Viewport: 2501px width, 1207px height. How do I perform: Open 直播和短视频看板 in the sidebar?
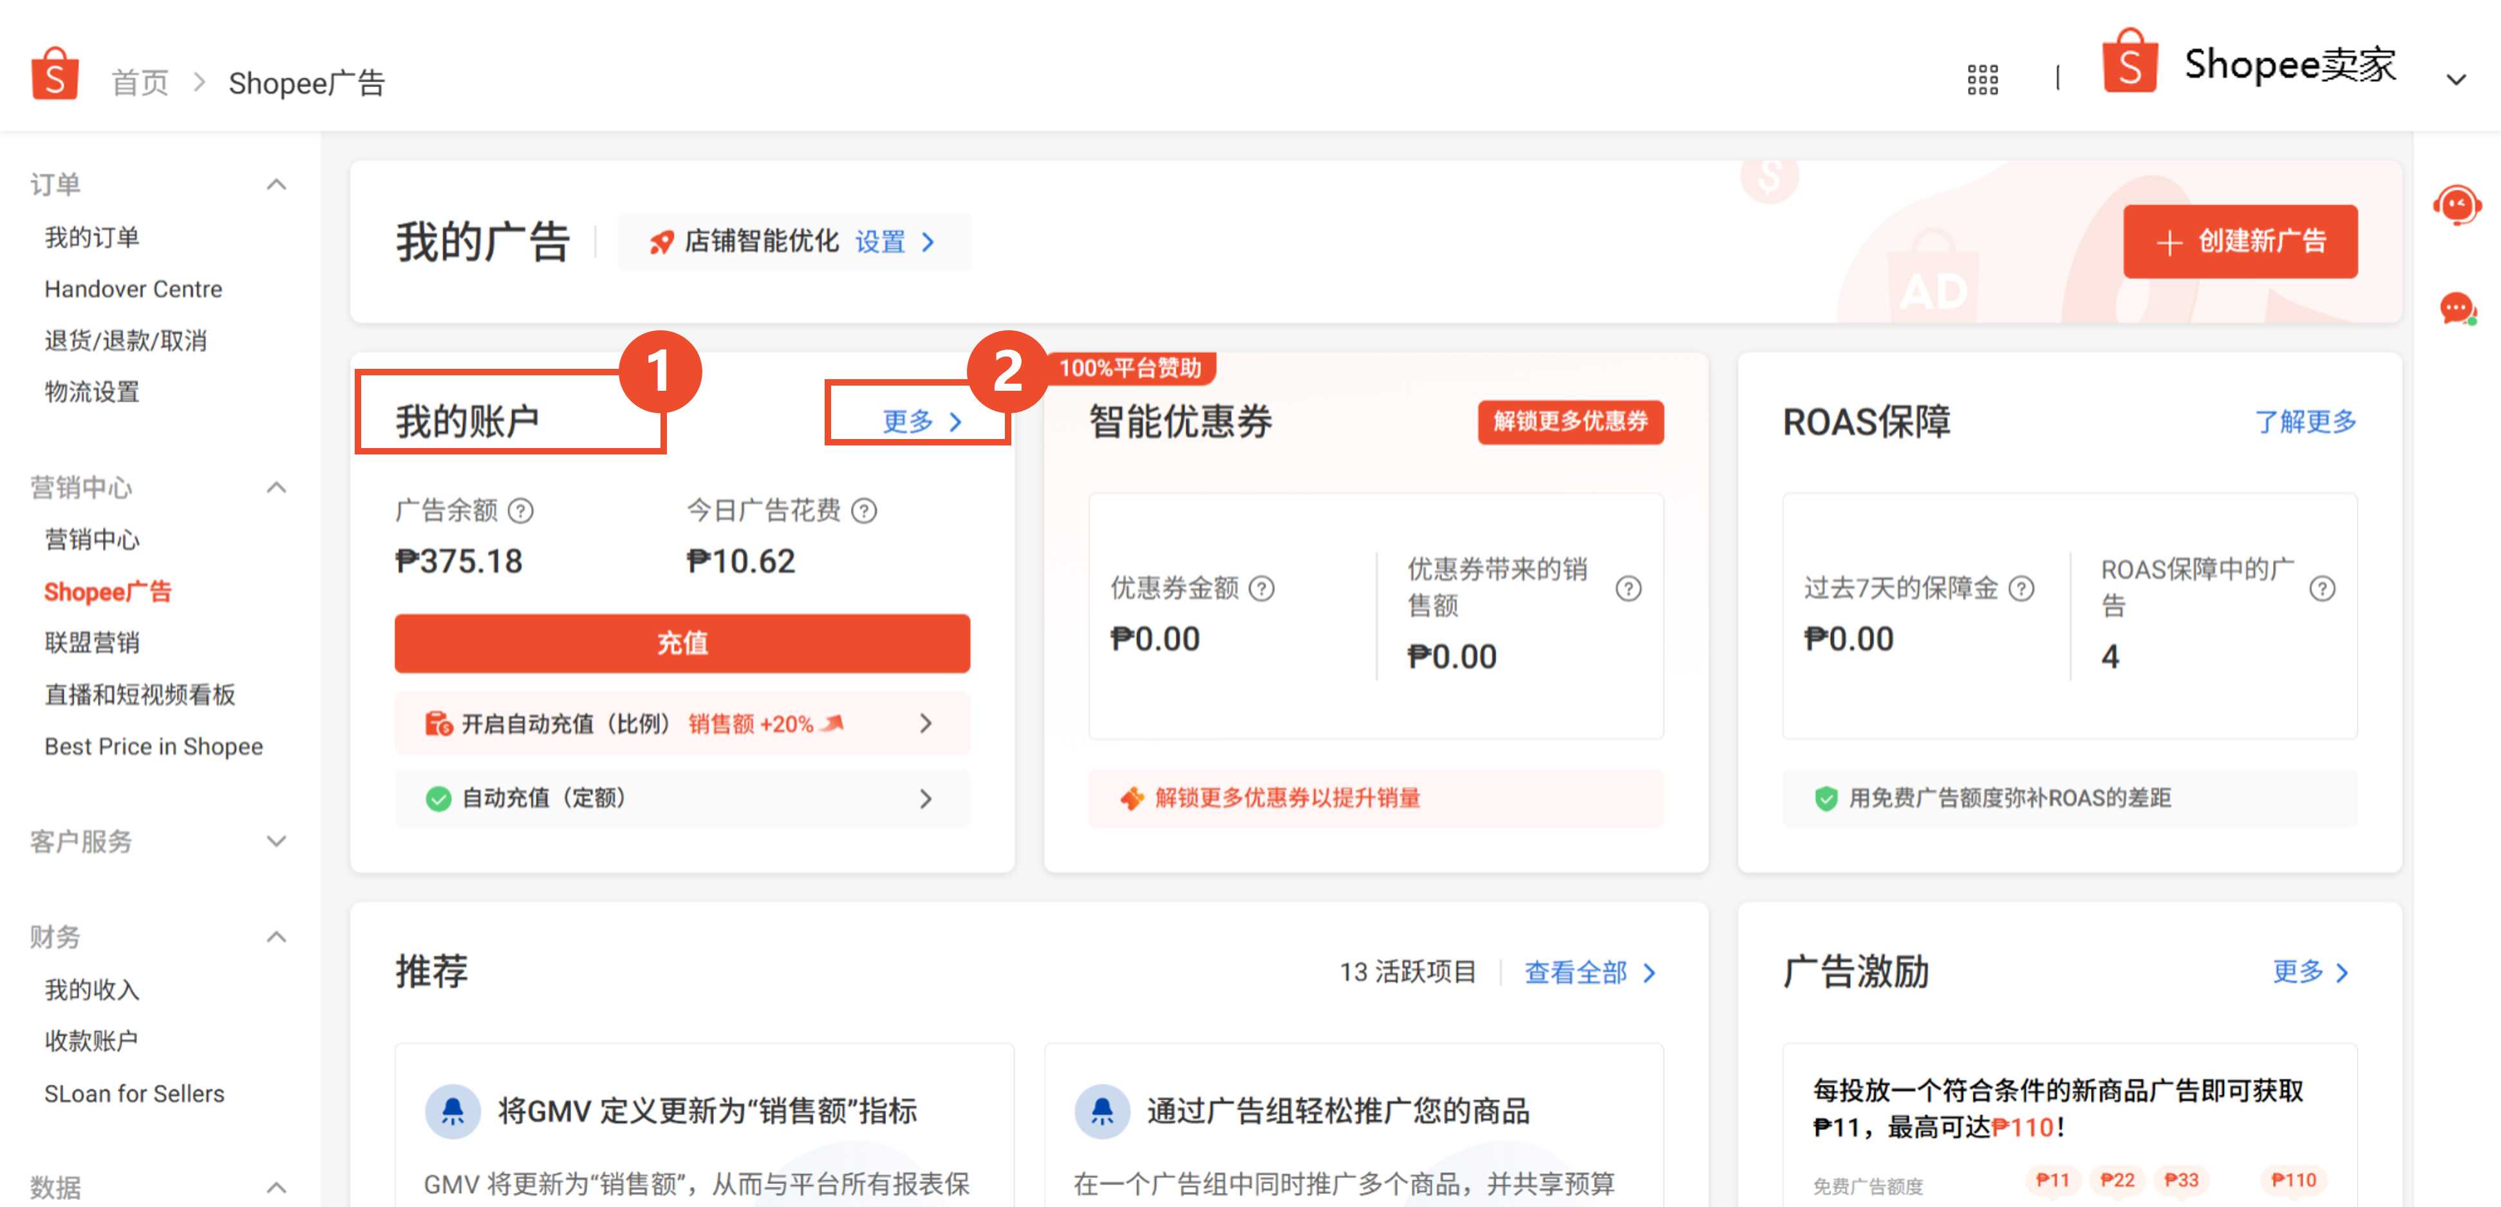tap(140, 695)
